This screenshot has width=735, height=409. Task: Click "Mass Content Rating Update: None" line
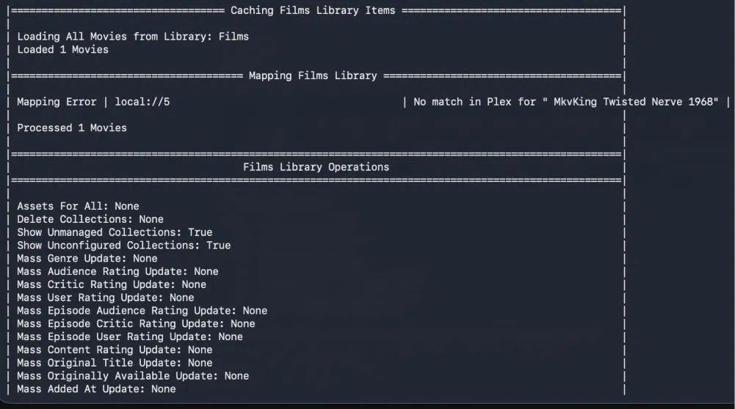(x=115, y=350)
